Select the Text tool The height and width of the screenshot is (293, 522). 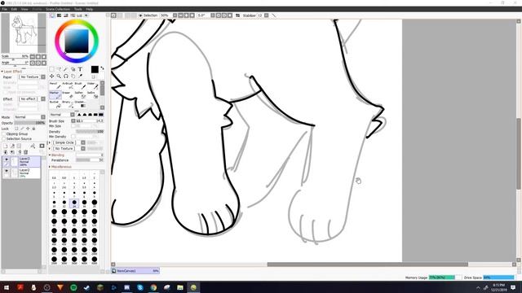pyautogui.click(x=80, y=69)
